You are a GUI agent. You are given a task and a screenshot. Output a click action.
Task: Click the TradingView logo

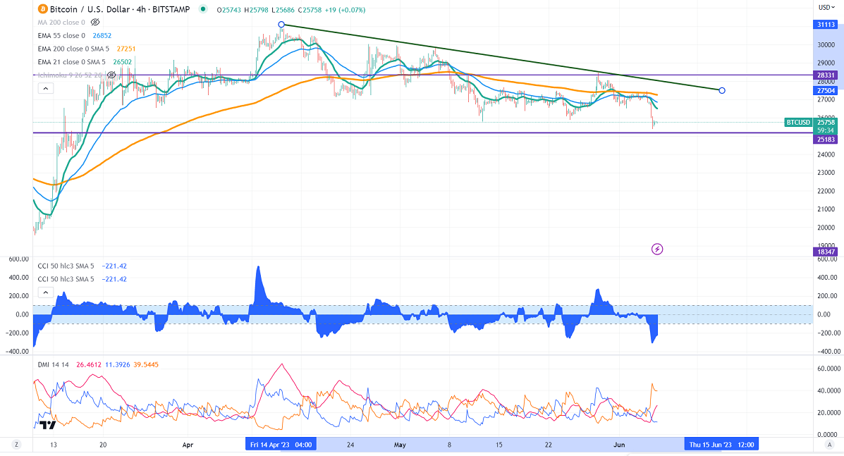coord(48,425)
